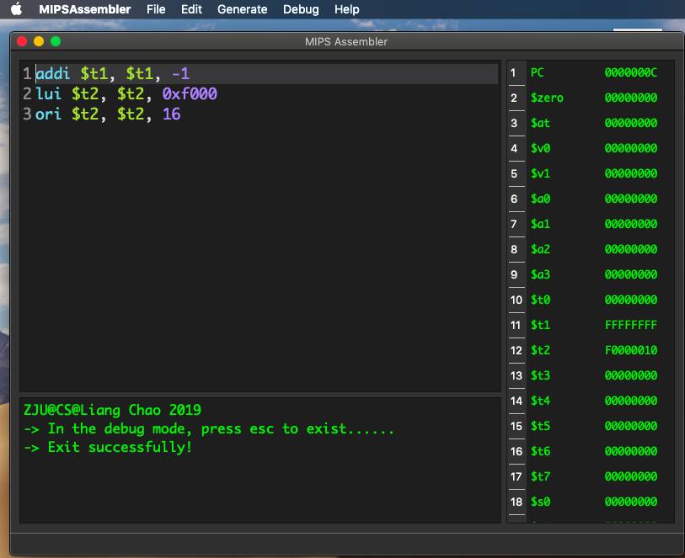Click the -1 immediate value
The height and width of the screenshot is (558, 685).
coord(181,73)
